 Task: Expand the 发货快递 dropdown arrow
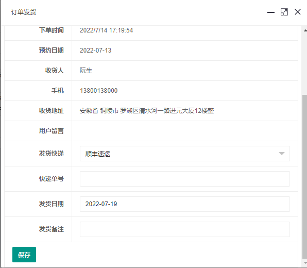click(282, 154)
